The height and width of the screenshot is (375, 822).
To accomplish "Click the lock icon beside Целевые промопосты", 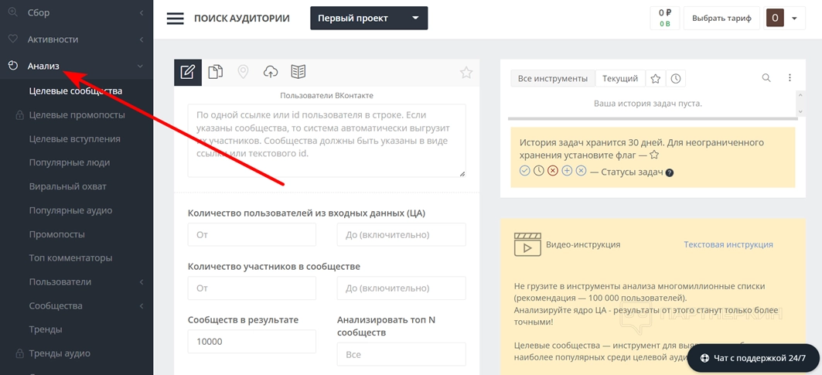I will click(x=19, y=115).
